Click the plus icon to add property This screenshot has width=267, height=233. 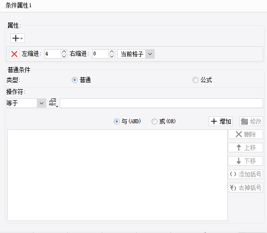click(18, 38)
